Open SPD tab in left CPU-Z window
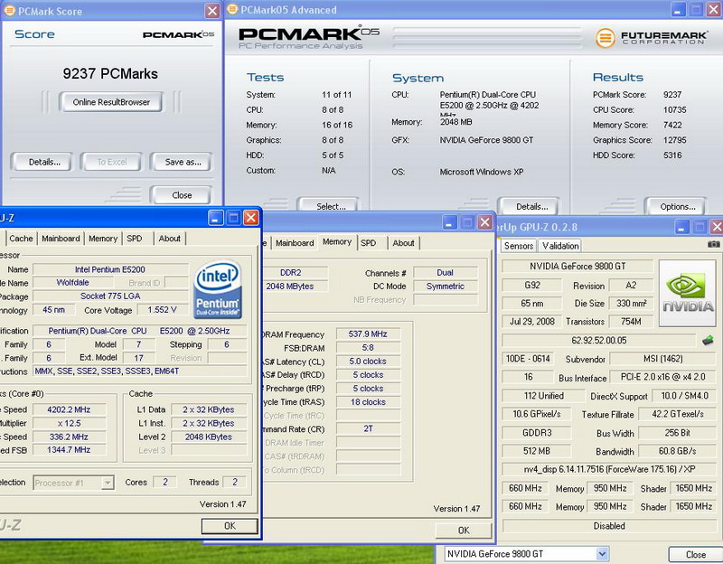Viewport: 723px width, 564px height. pyautogui.click(x=135, y=239)
